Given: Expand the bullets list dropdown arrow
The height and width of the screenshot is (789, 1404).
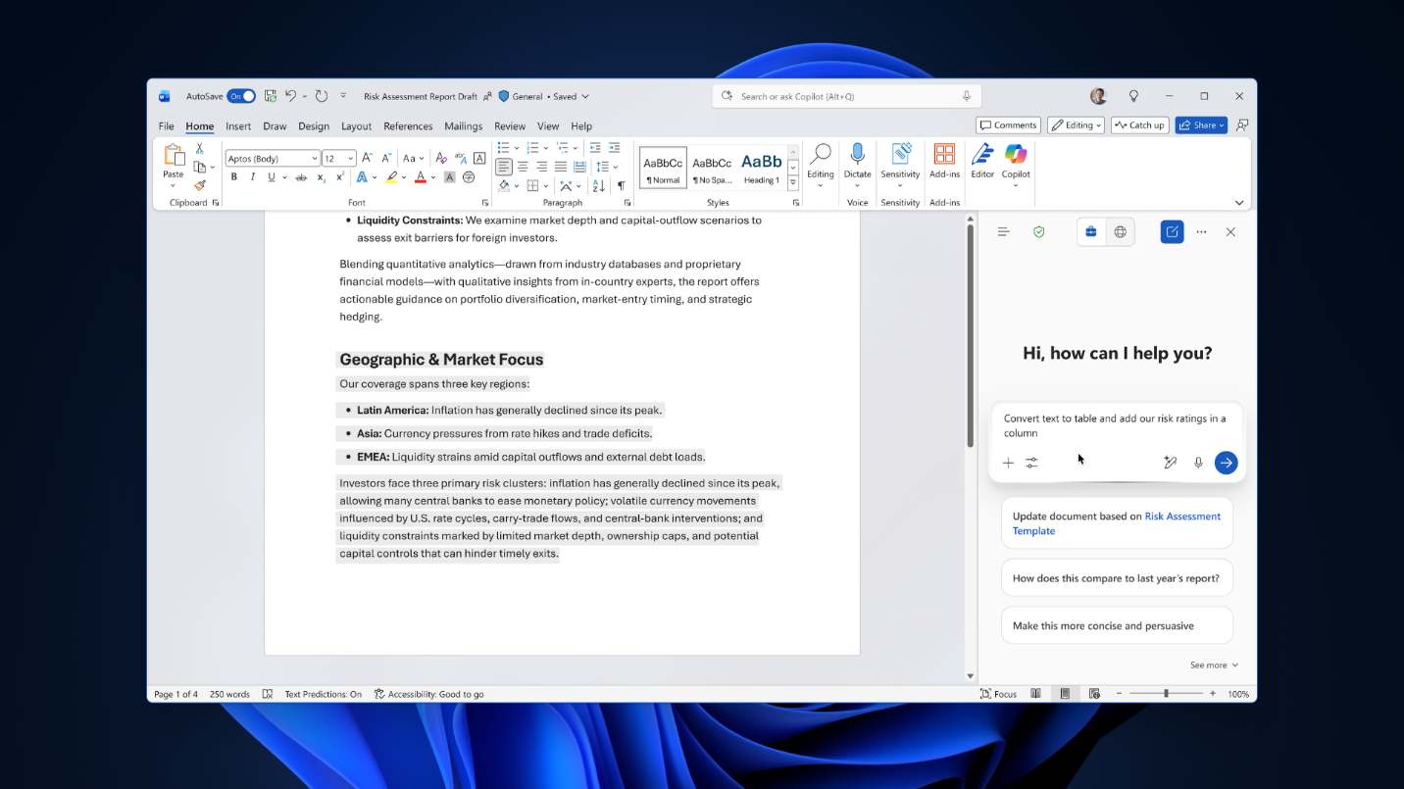Looking at the screenshot, I should pyautogui.click(x=516, y=148).
